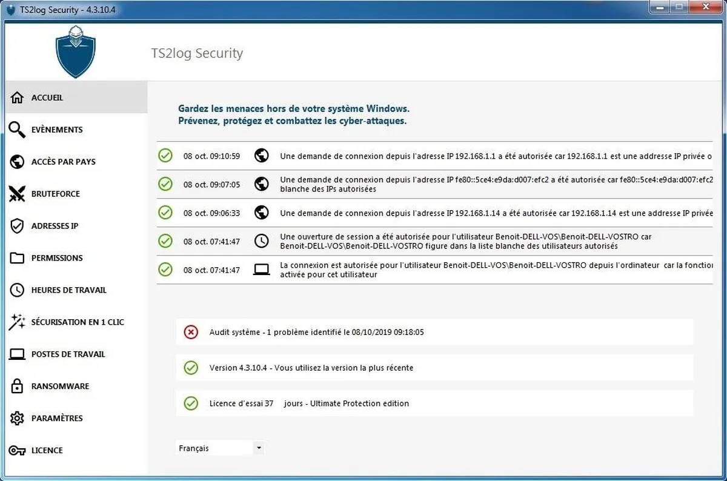This screenshot has height=481, width=727.
Task: Go to the Accueil home tab
Action: click(47, 98)
